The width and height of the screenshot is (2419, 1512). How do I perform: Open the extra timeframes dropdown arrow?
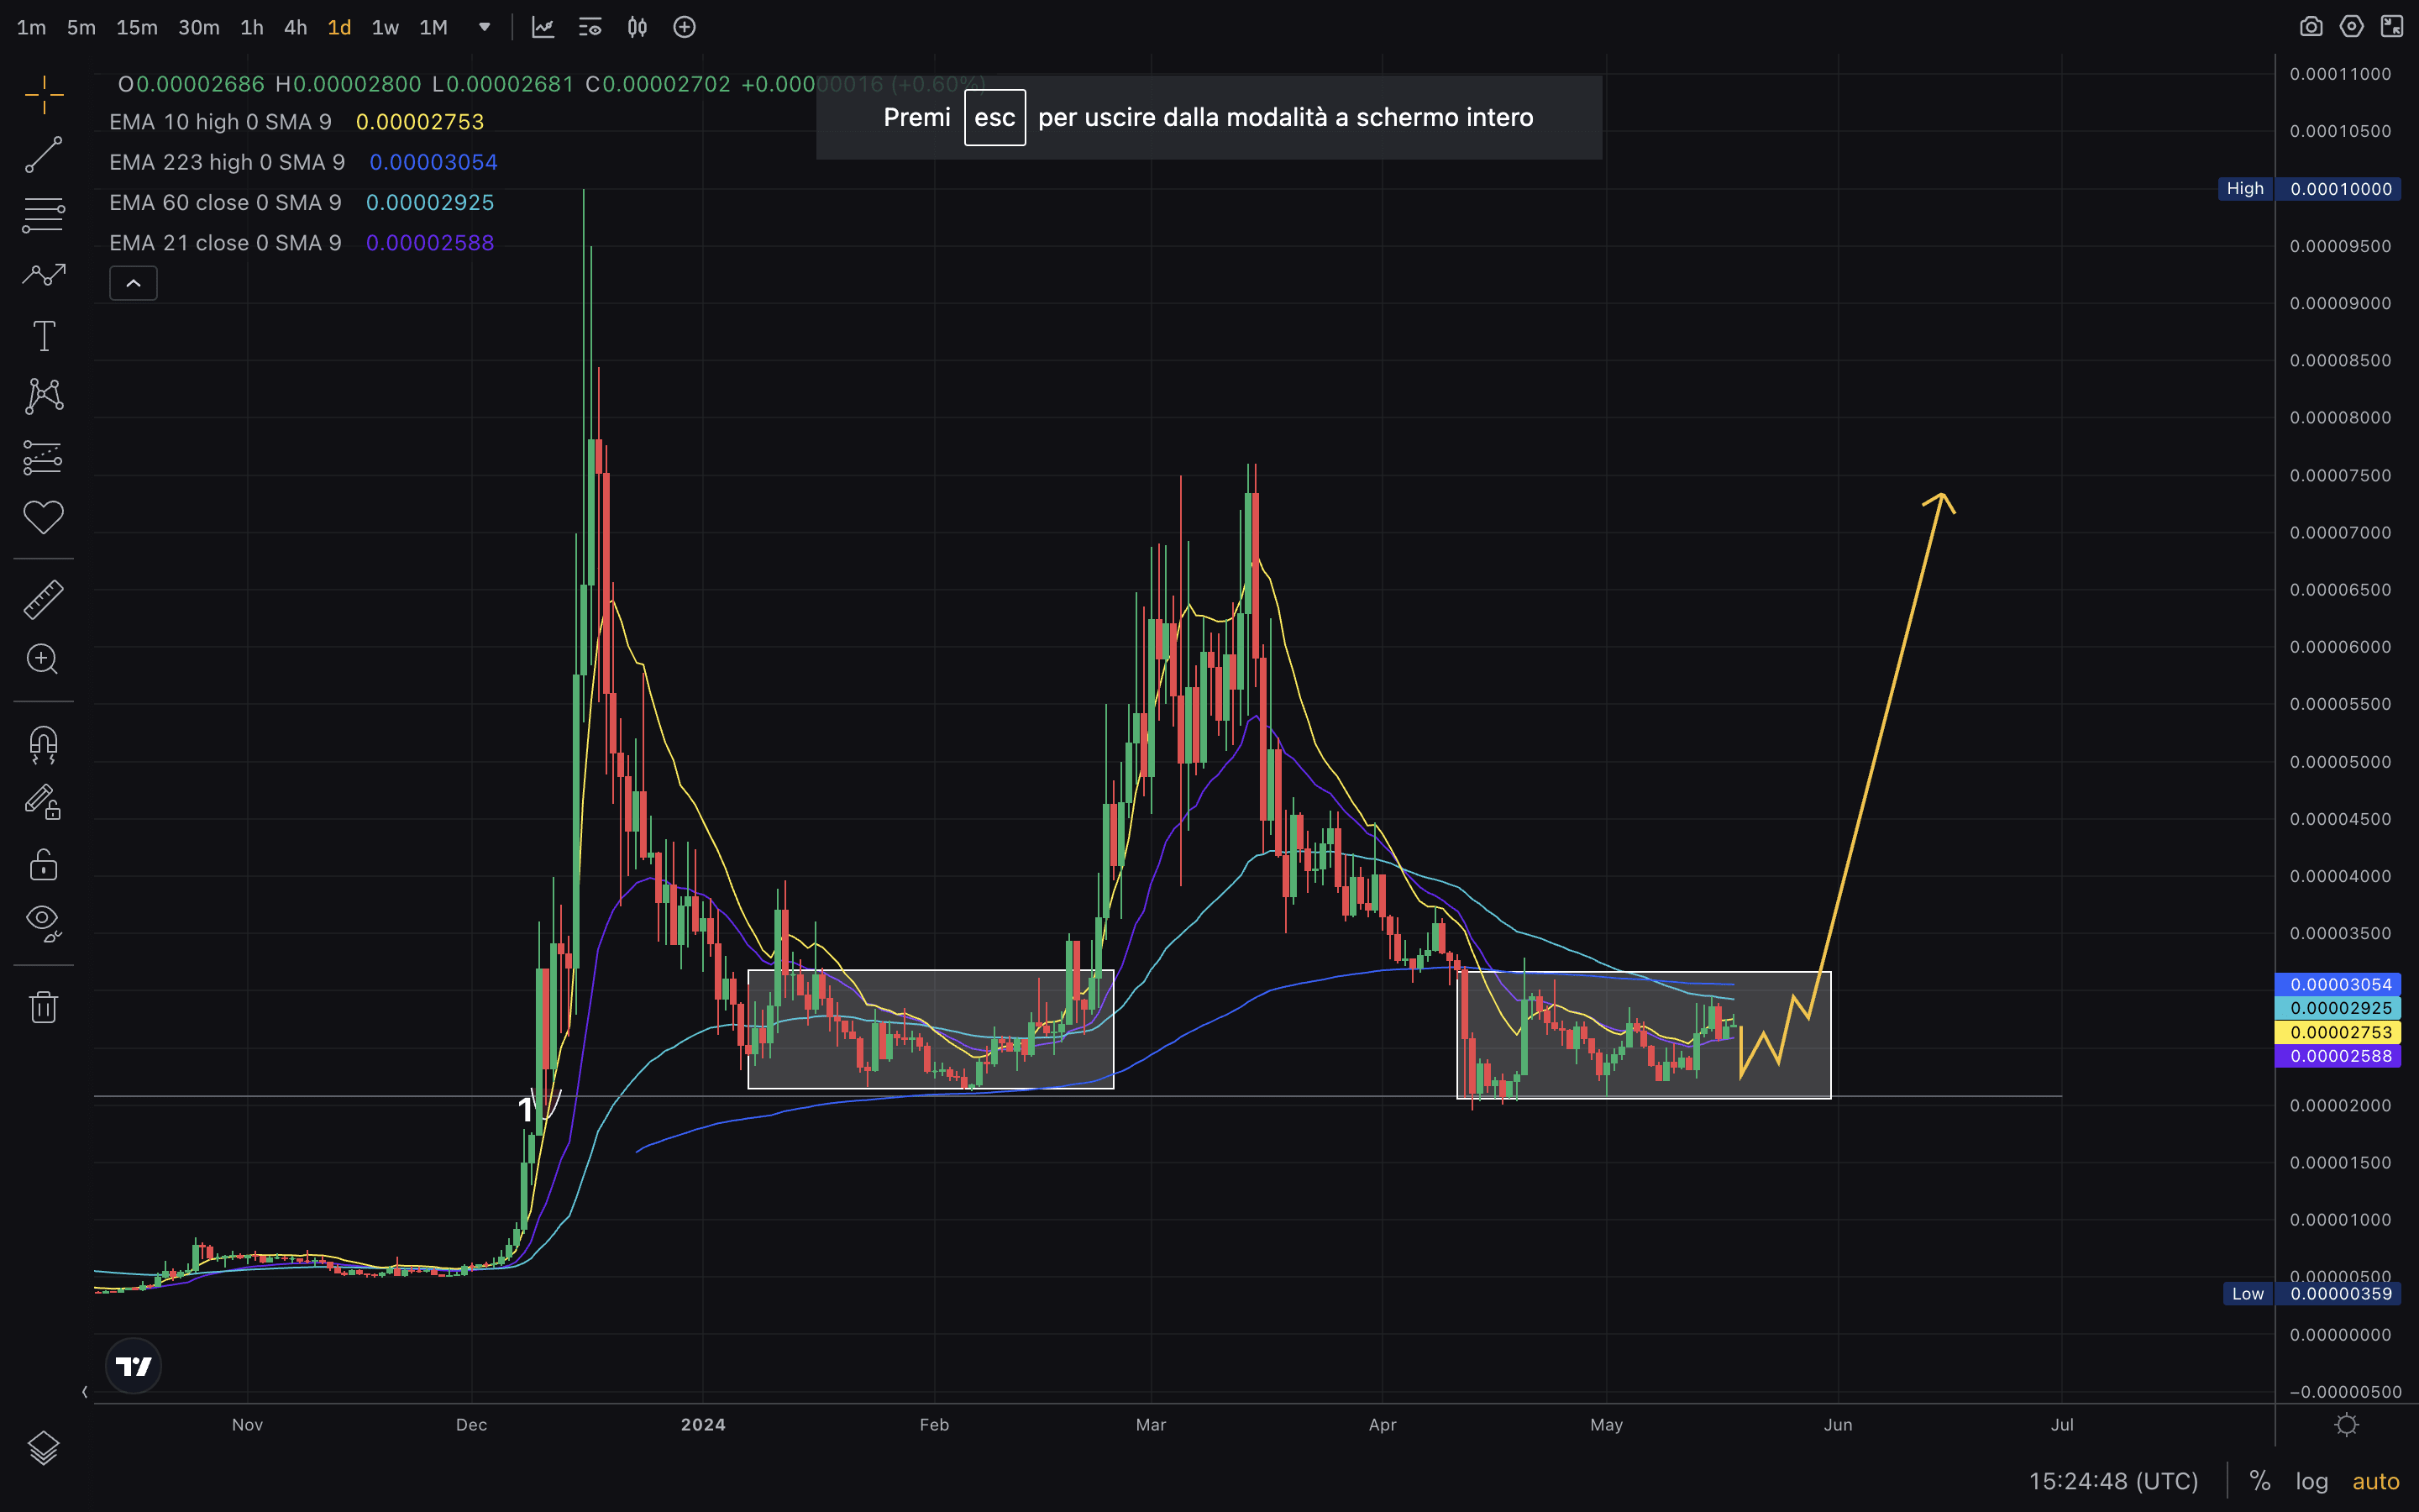(484, 27)
